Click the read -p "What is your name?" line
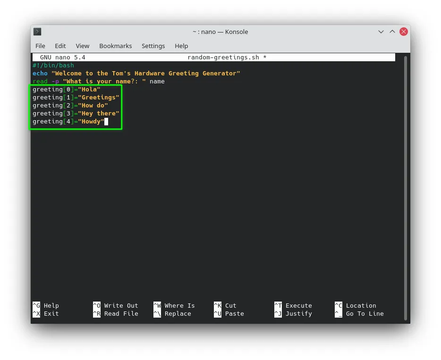The image size is (441, 360). click(x=98, y=82)
